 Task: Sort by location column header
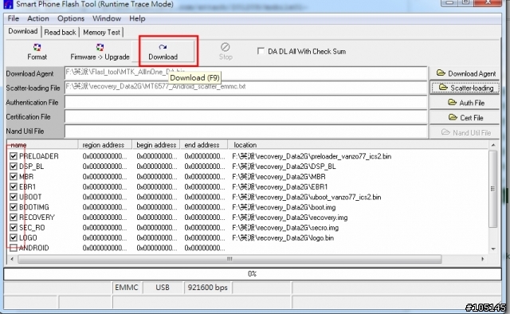coord(358,145)
